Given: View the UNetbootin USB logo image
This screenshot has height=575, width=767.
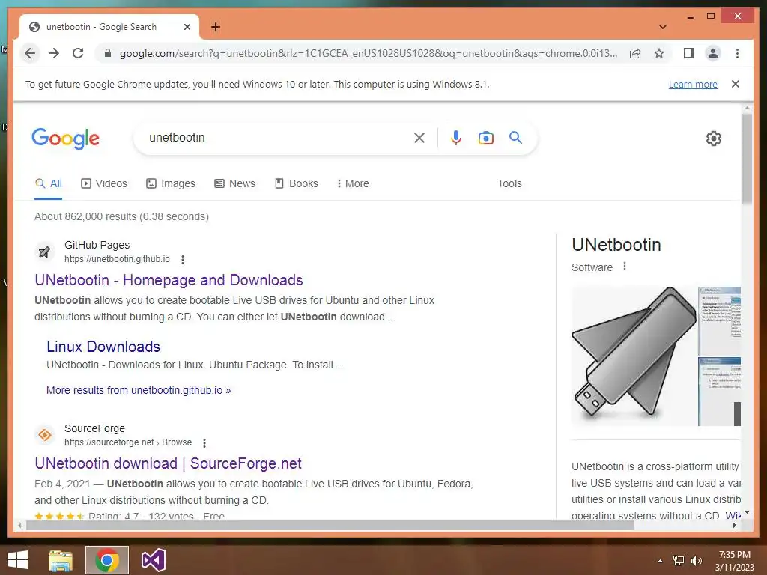Looking at the screenshot, I should [634, 356].
